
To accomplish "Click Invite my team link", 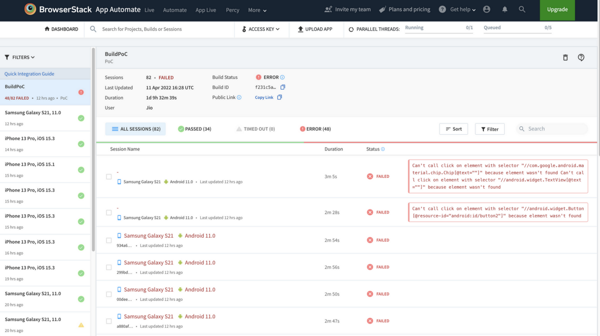I will [347, 9].
